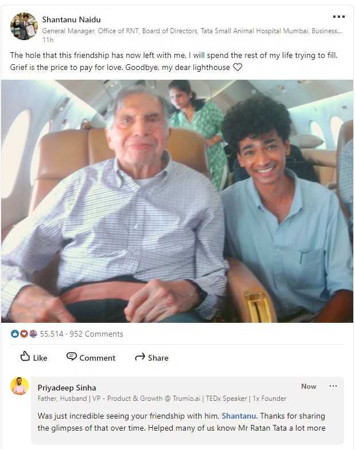This screenshot has height=449, width=355.
Task: Click Priyadeep's headline about Trumio.ai
Action: (x=162, y=399)
